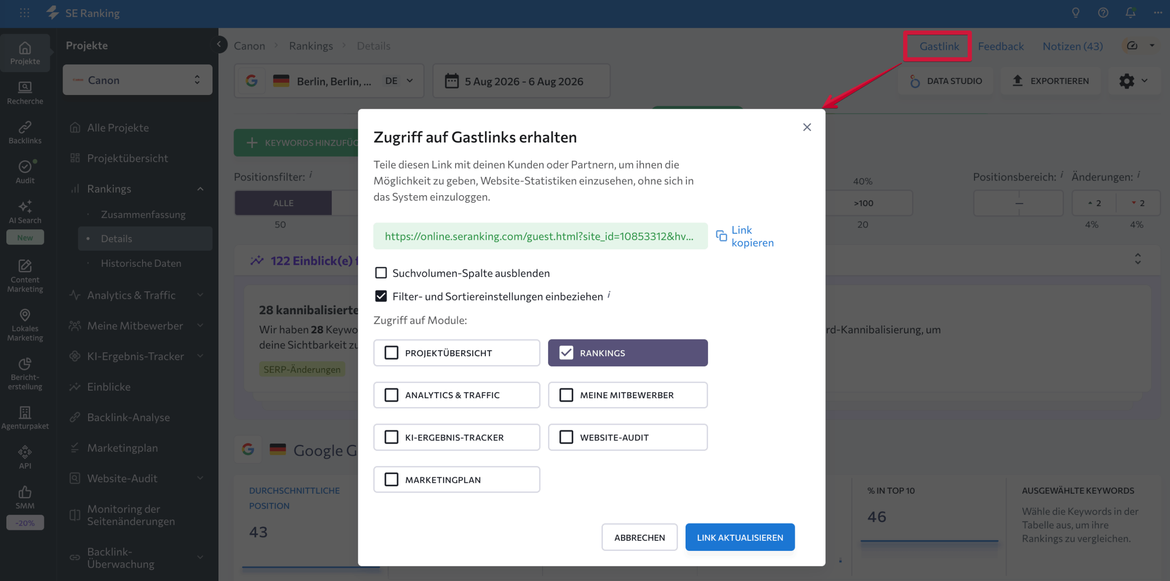Expand Website-Audit in sidebar
This screenshot has height=581, width=1170.
point(200,478)
